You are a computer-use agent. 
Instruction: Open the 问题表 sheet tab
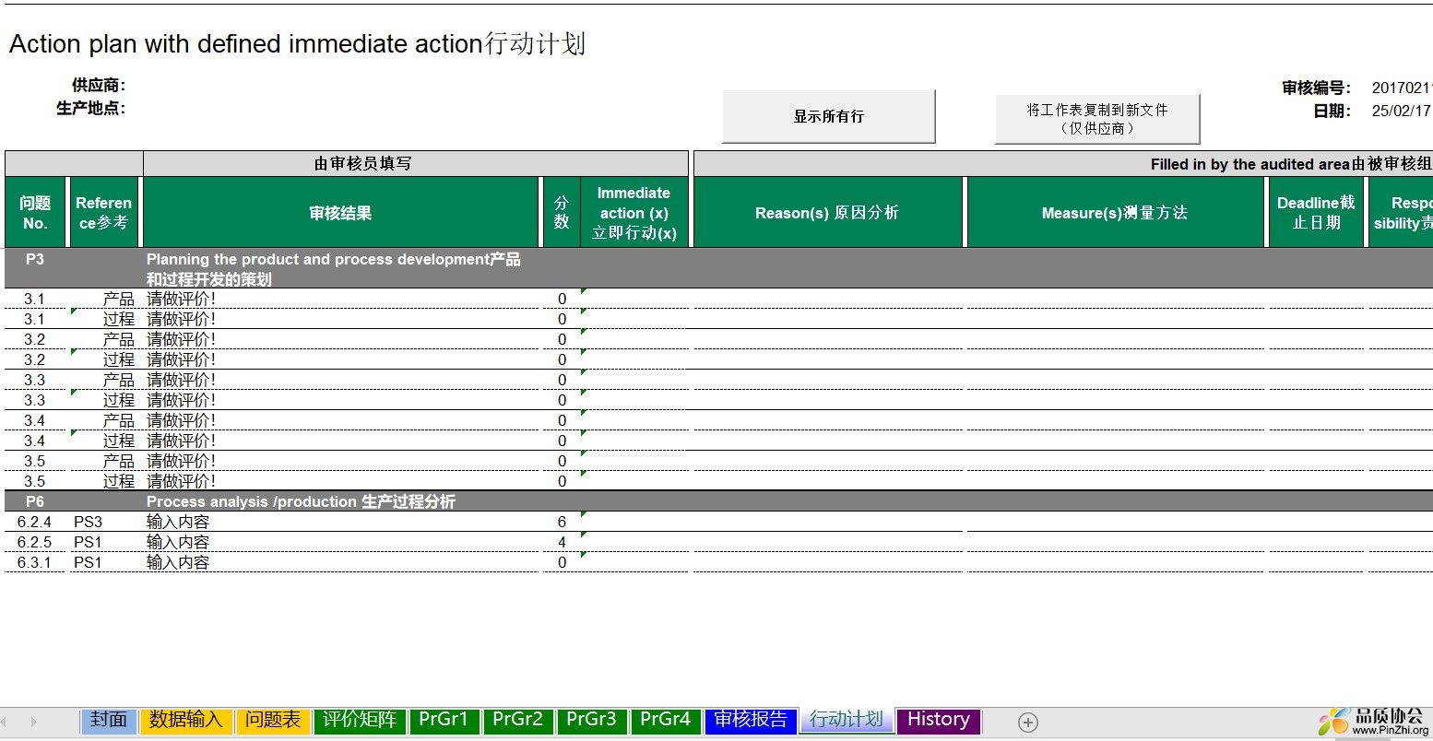273,720
